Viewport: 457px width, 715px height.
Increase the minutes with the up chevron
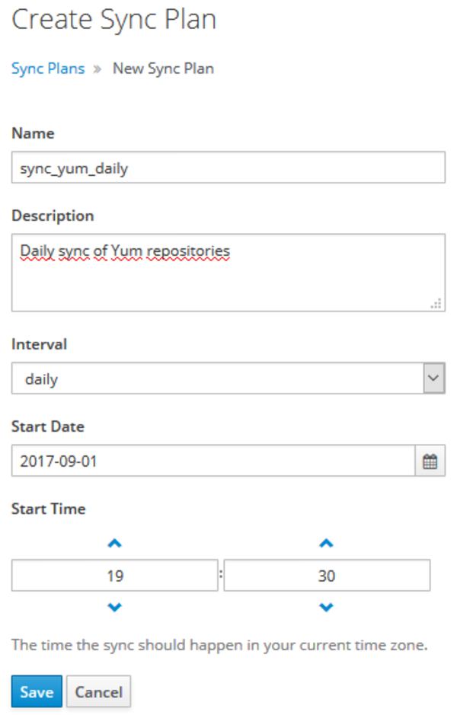(326, 544)
